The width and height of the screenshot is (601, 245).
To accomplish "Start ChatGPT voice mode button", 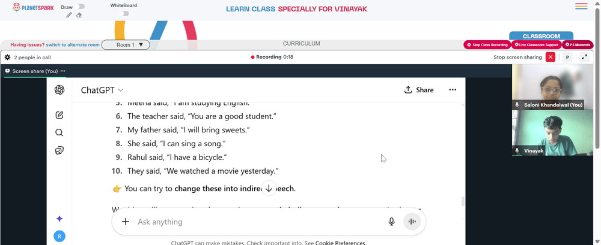I will (x=412, y=222).
